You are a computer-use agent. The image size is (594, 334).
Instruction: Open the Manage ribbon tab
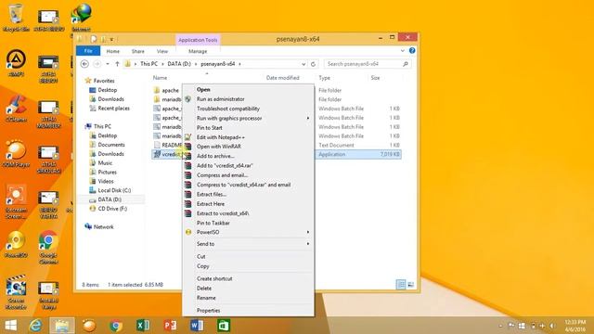[198, 51]
